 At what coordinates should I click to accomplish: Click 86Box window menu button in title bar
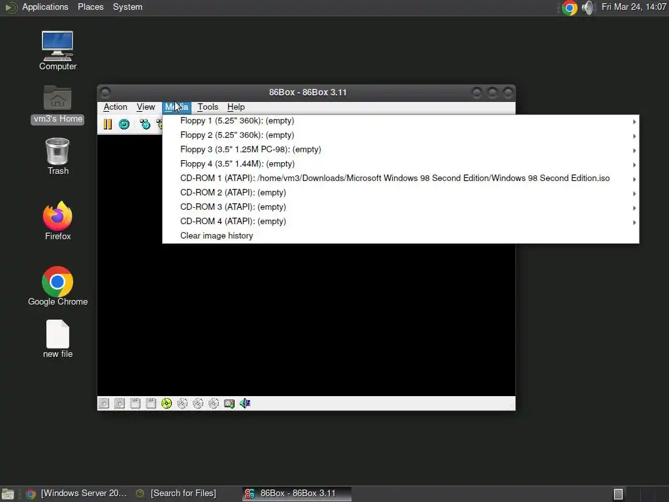105,92
